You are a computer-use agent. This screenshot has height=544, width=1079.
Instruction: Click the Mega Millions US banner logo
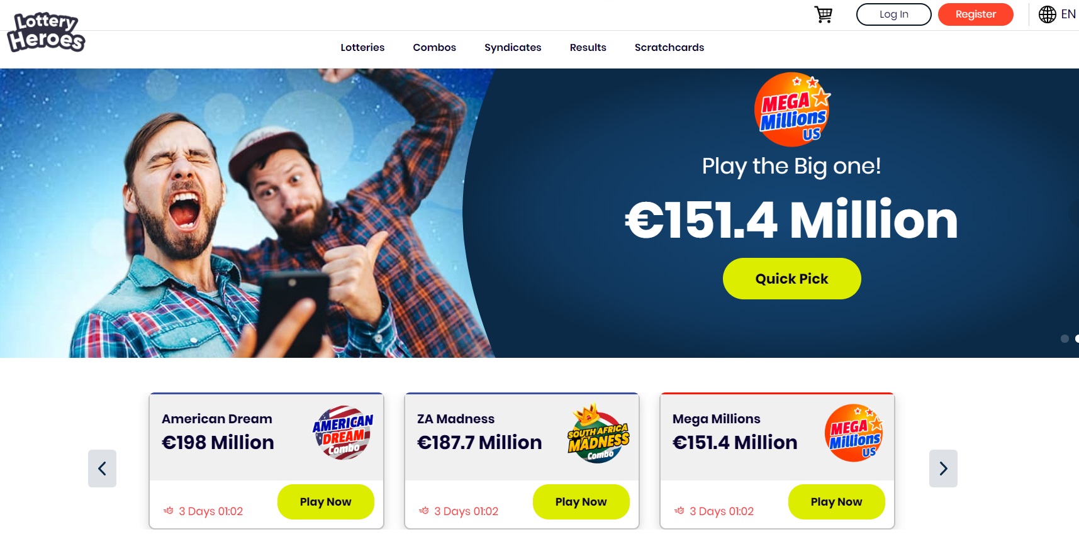pyautogui.click(x=792, y=109)
